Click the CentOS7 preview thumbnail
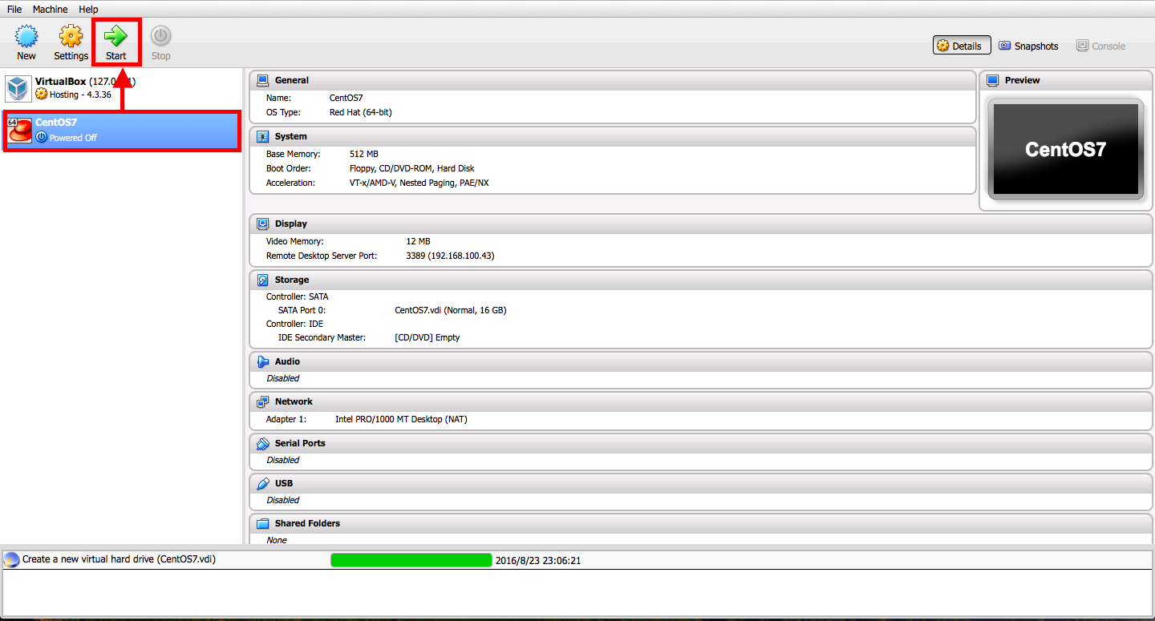The height and width of the screenshot is (621, 1155). pos(1065,150)
